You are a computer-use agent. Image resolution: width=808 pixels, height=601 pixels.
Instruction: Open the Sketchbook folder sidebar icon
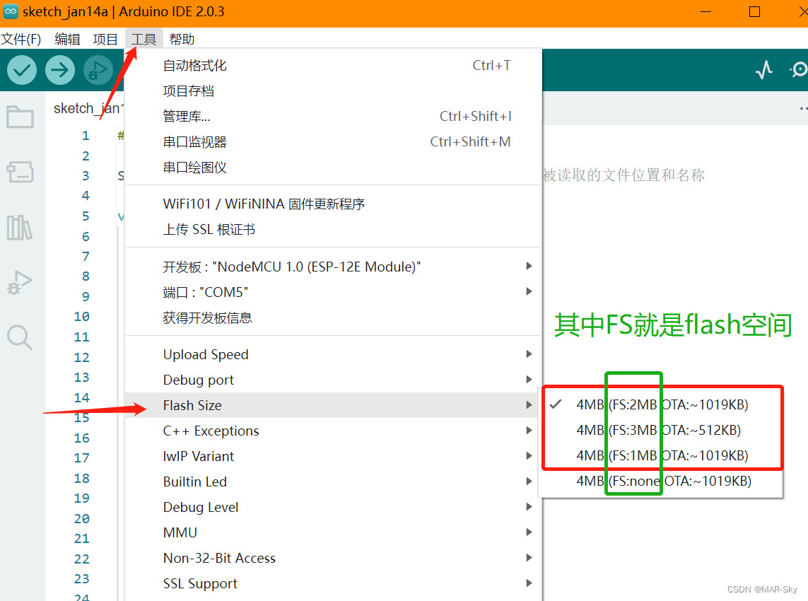pyautogui.click(x=20, y=117)
